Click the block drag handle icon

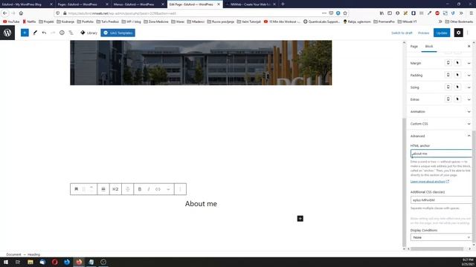point(84,189)
